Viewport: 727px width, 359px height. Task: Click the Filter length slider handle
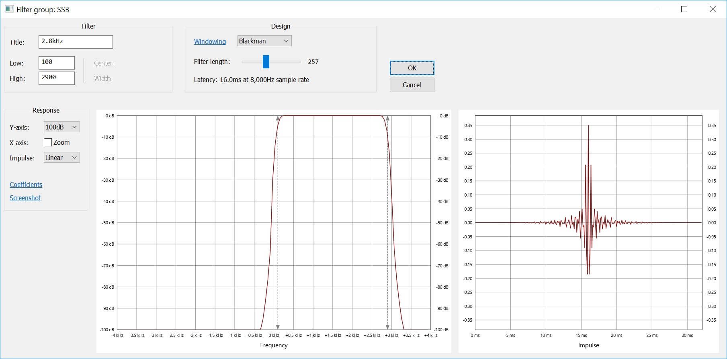pyautogui.click(x=266, y=62)
